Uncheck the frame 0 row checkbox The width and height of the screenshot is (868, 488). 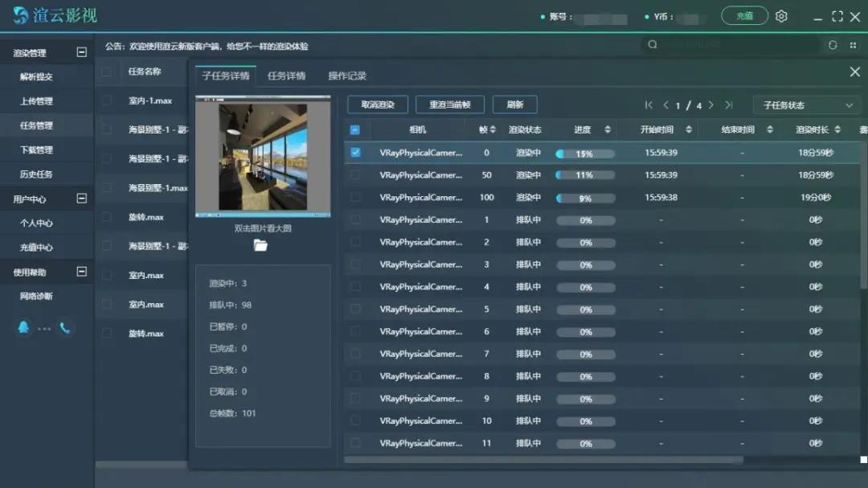(355, 152)
